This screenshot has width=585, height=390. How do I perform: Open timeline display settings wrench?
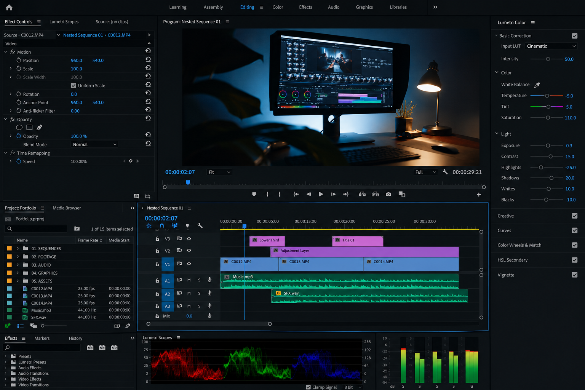[200, 226]
